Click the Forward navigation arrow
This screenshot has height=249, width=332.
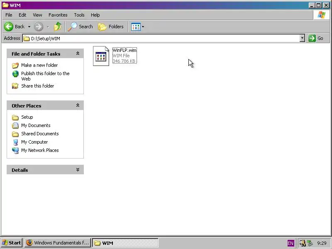(39, 27)
